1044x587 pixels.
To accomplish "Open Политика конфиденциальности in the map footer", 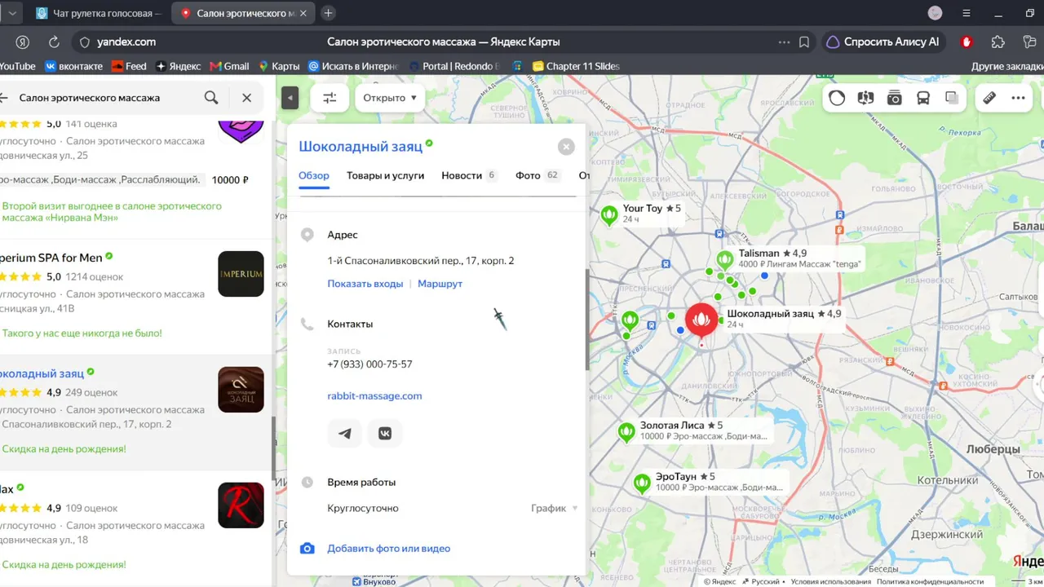I will tap(931, 582).
